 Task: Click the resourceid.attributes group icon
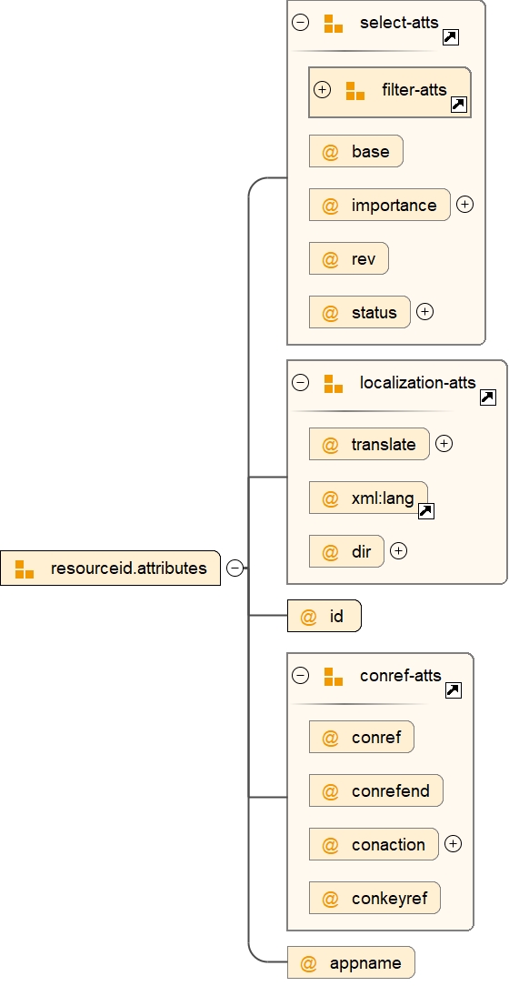pos(25,569)
